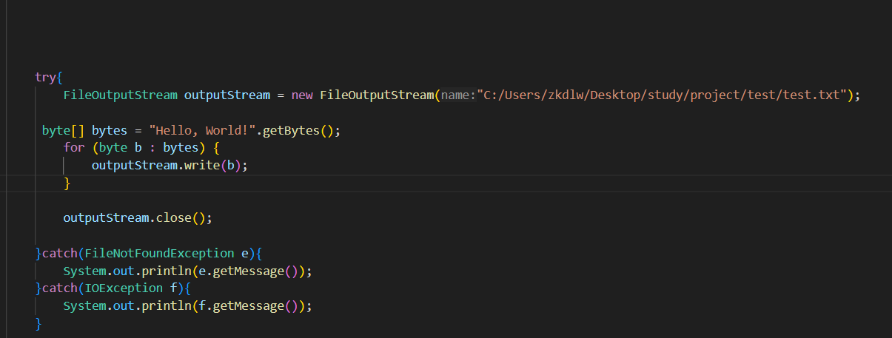The height and width of the screenshot is (338, 892).
Task: Click the final closing brace of catch block
Action: pyautogui.click(x=38, y=323)
